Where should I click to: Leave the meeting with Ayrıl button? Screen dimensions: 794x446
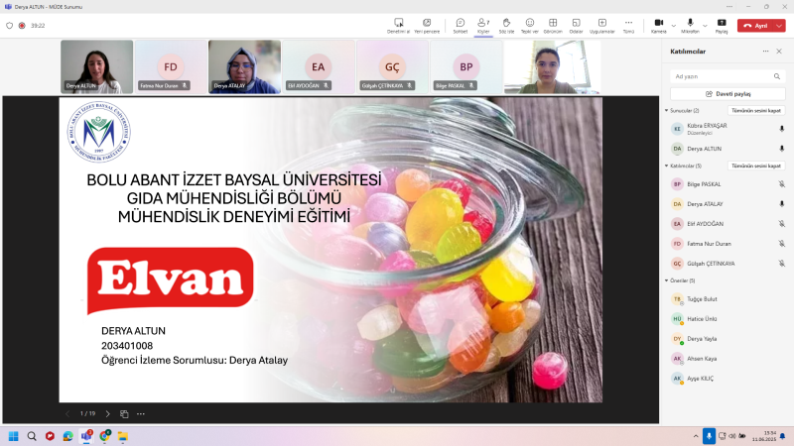click(x=755, y=26)
